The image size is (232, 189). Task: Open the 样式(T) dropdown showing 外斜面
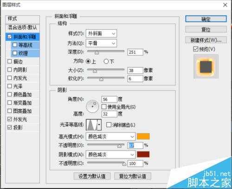click(x=101, y=33)
